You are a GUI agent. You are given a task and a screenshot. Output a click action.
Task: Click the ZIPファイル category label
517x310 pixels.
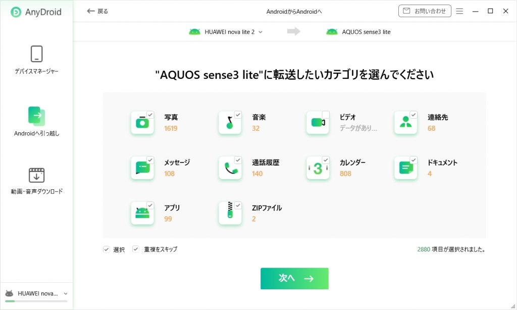pyautogui.click(x=267, y=208)
